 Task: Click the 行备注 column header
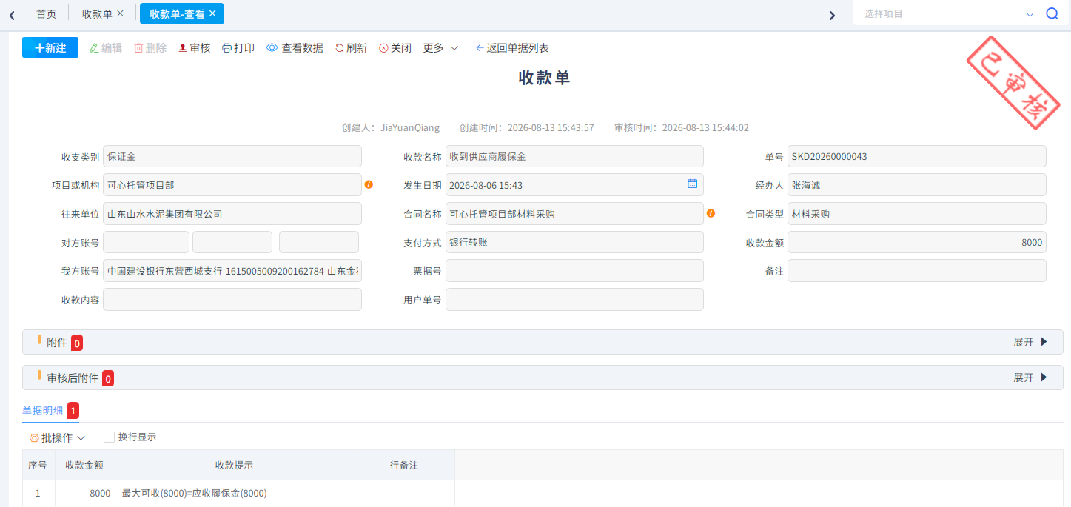[404, 465]
